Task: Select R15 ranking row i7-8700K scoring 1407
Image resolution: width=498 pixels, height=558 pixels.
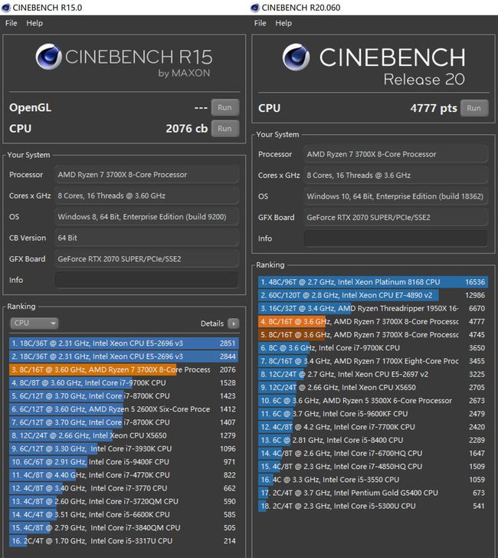Action: point(124,422)
